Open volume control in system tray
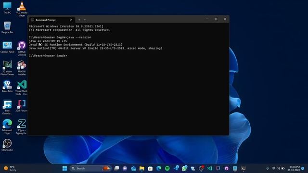 [278, 168]
